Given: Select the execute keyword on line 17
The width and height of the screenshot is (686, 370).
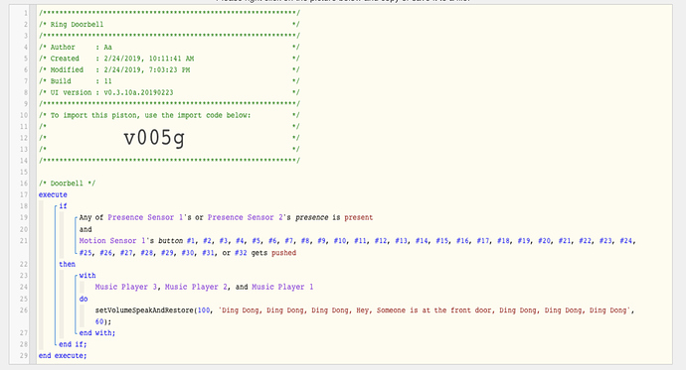Looking at the screenshot, I should pos(53,194).
